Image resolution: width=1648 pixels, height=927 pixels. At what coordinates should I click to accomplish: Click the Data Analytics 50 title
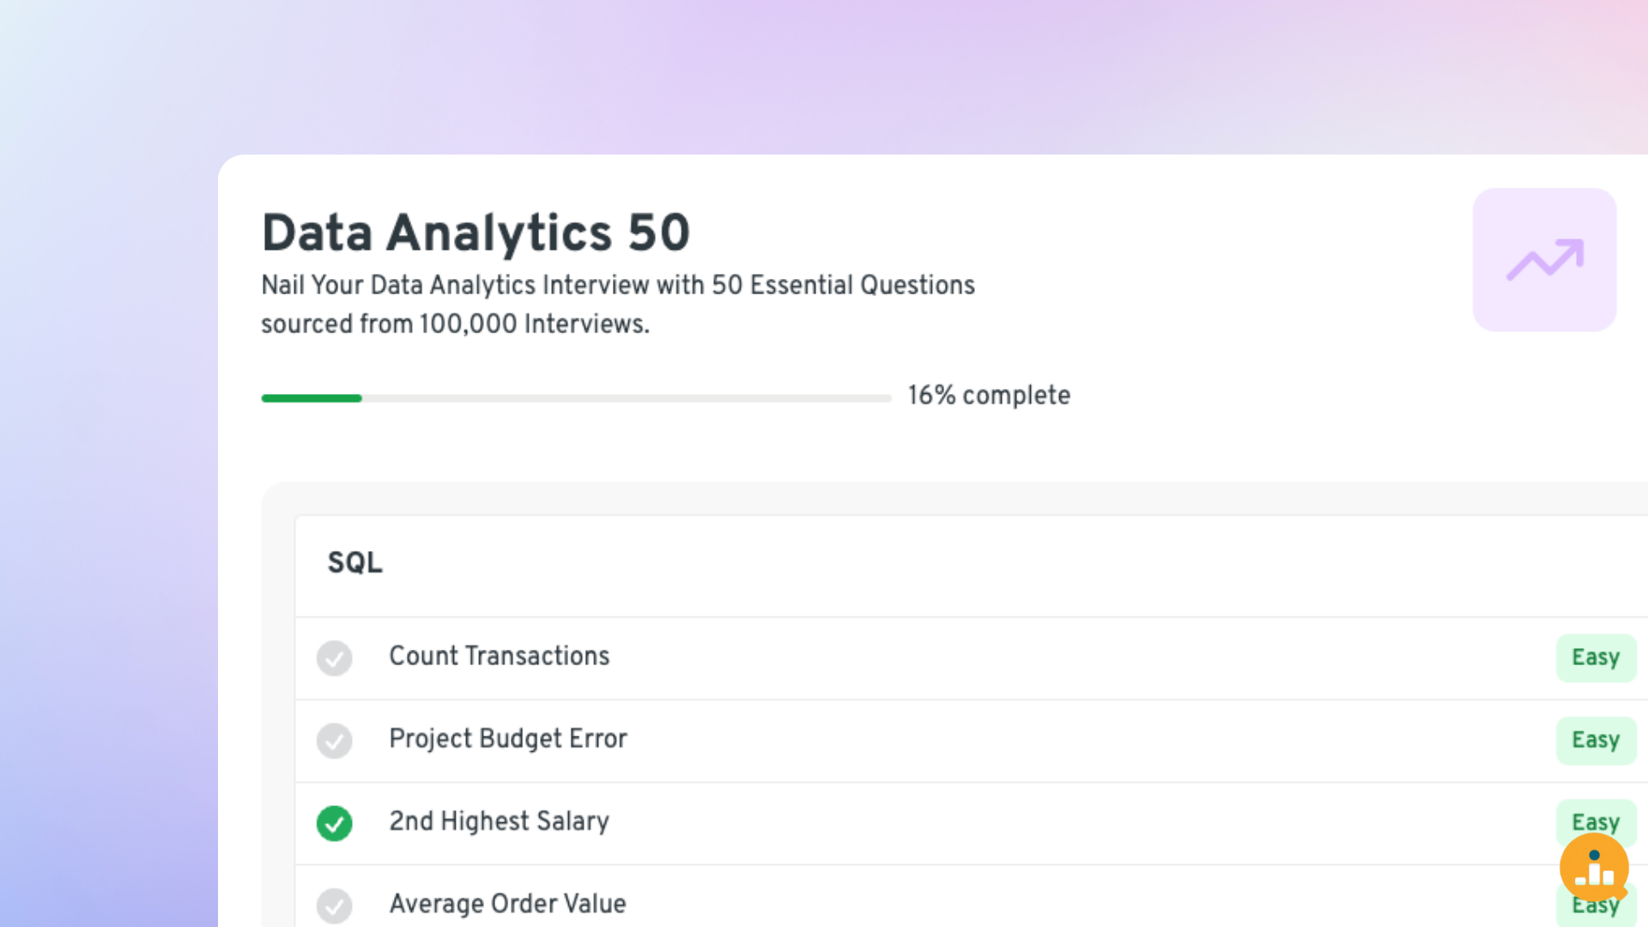pos(476,233)
